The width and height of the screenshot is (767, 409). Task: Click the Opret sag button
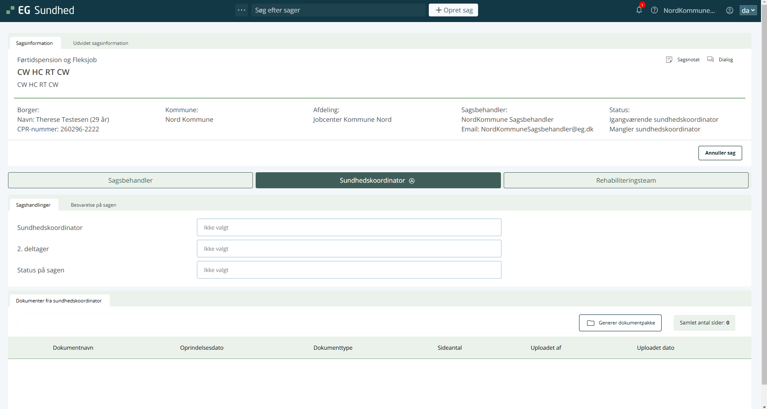[453, 10]
